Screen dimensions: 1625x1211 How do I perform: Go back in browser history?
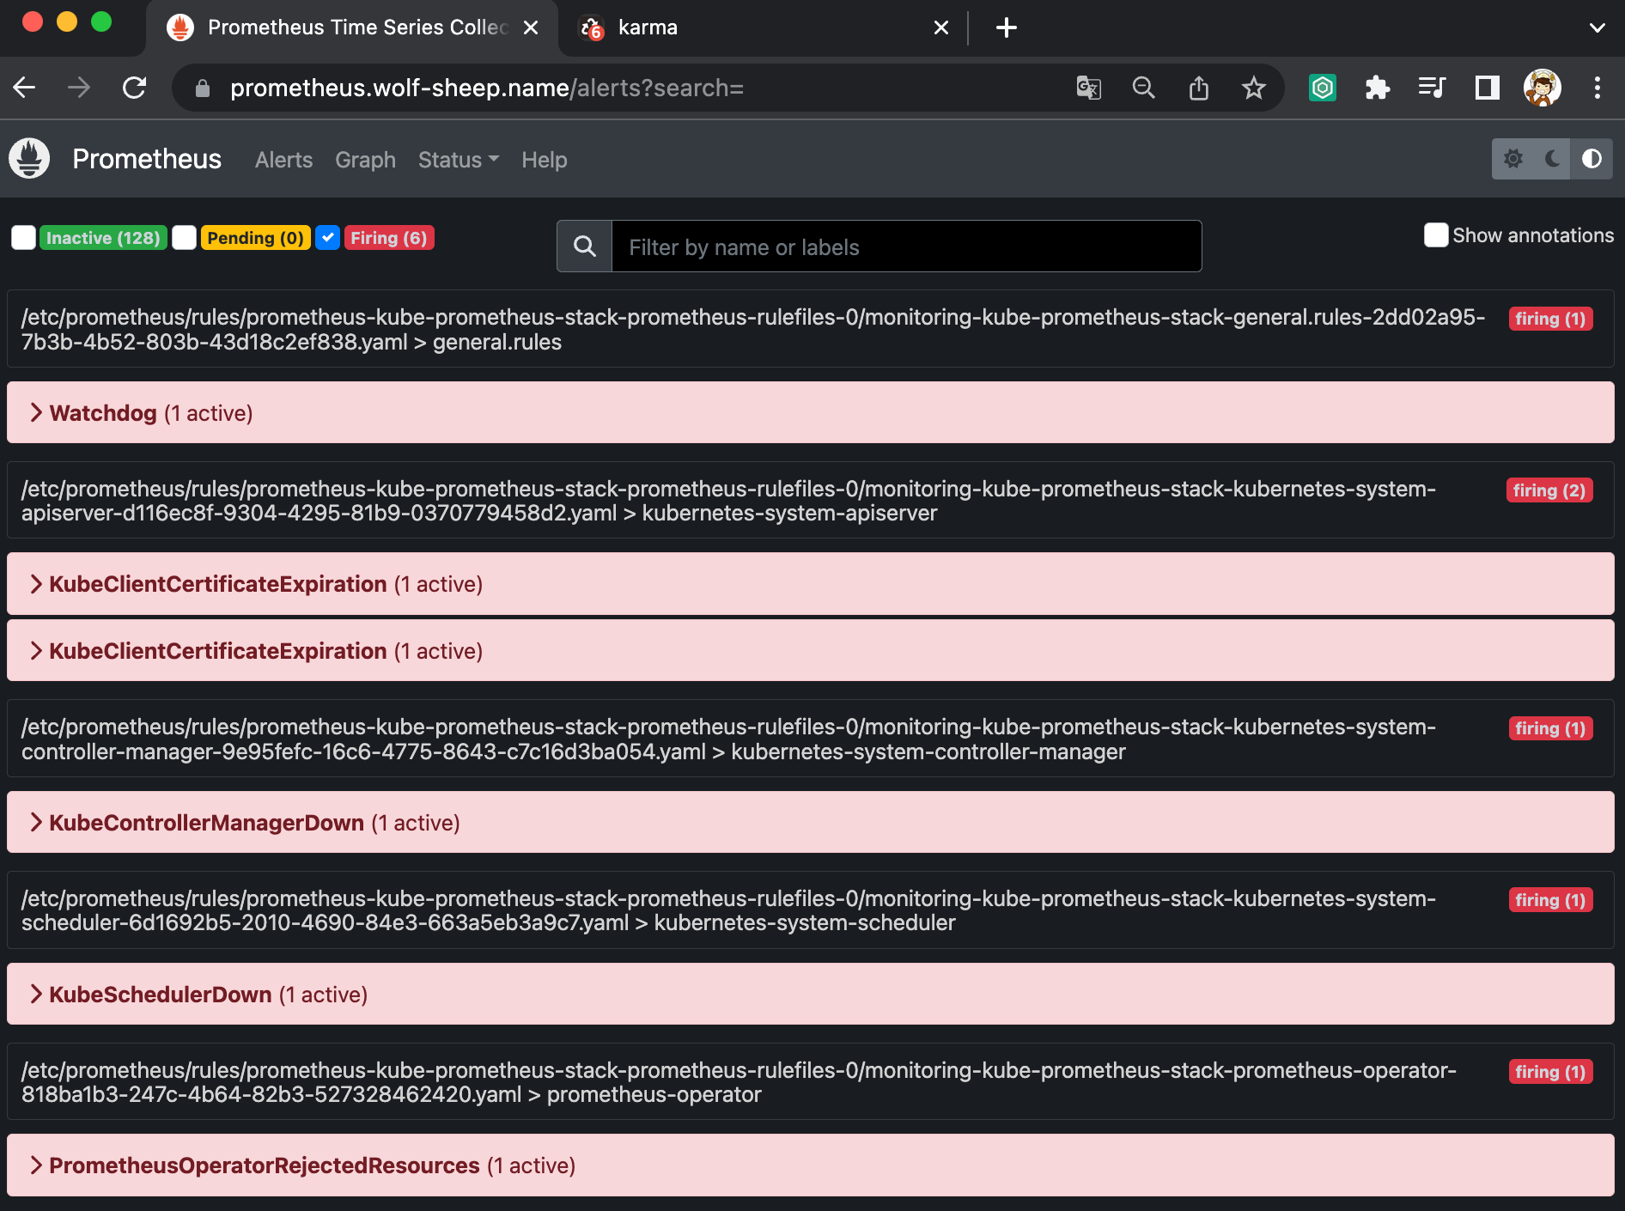[x=24, y=88]
